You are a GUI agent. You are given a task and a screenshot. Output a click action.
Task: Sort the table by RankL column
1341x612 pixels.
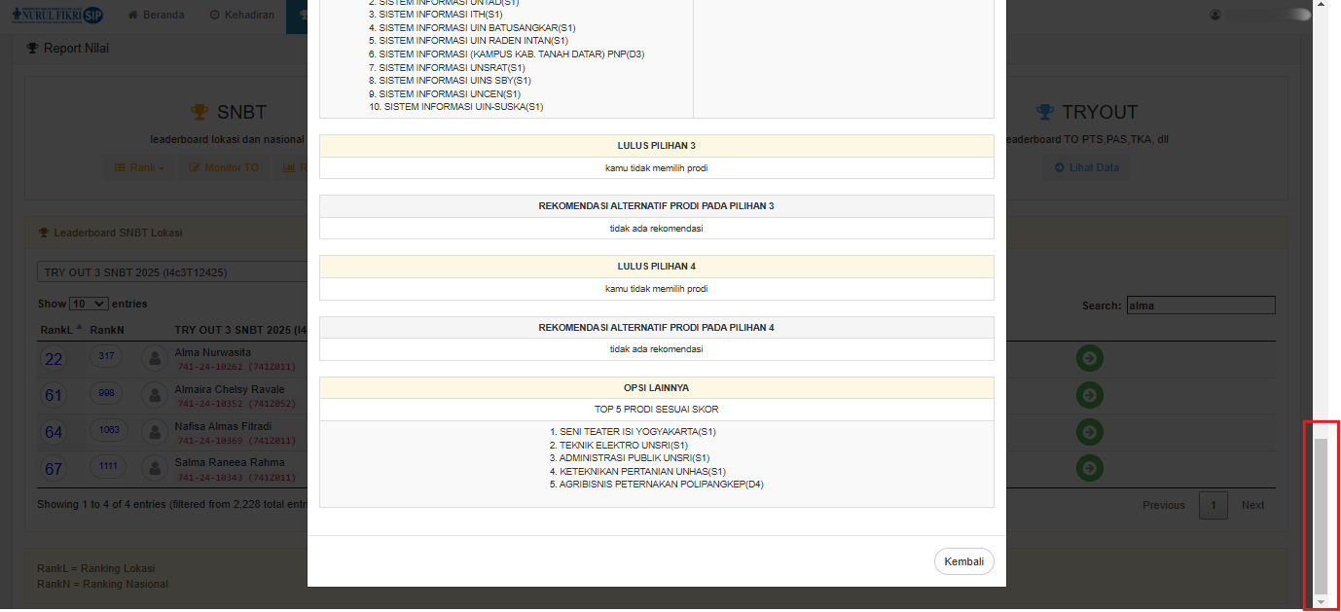(60, 330)
